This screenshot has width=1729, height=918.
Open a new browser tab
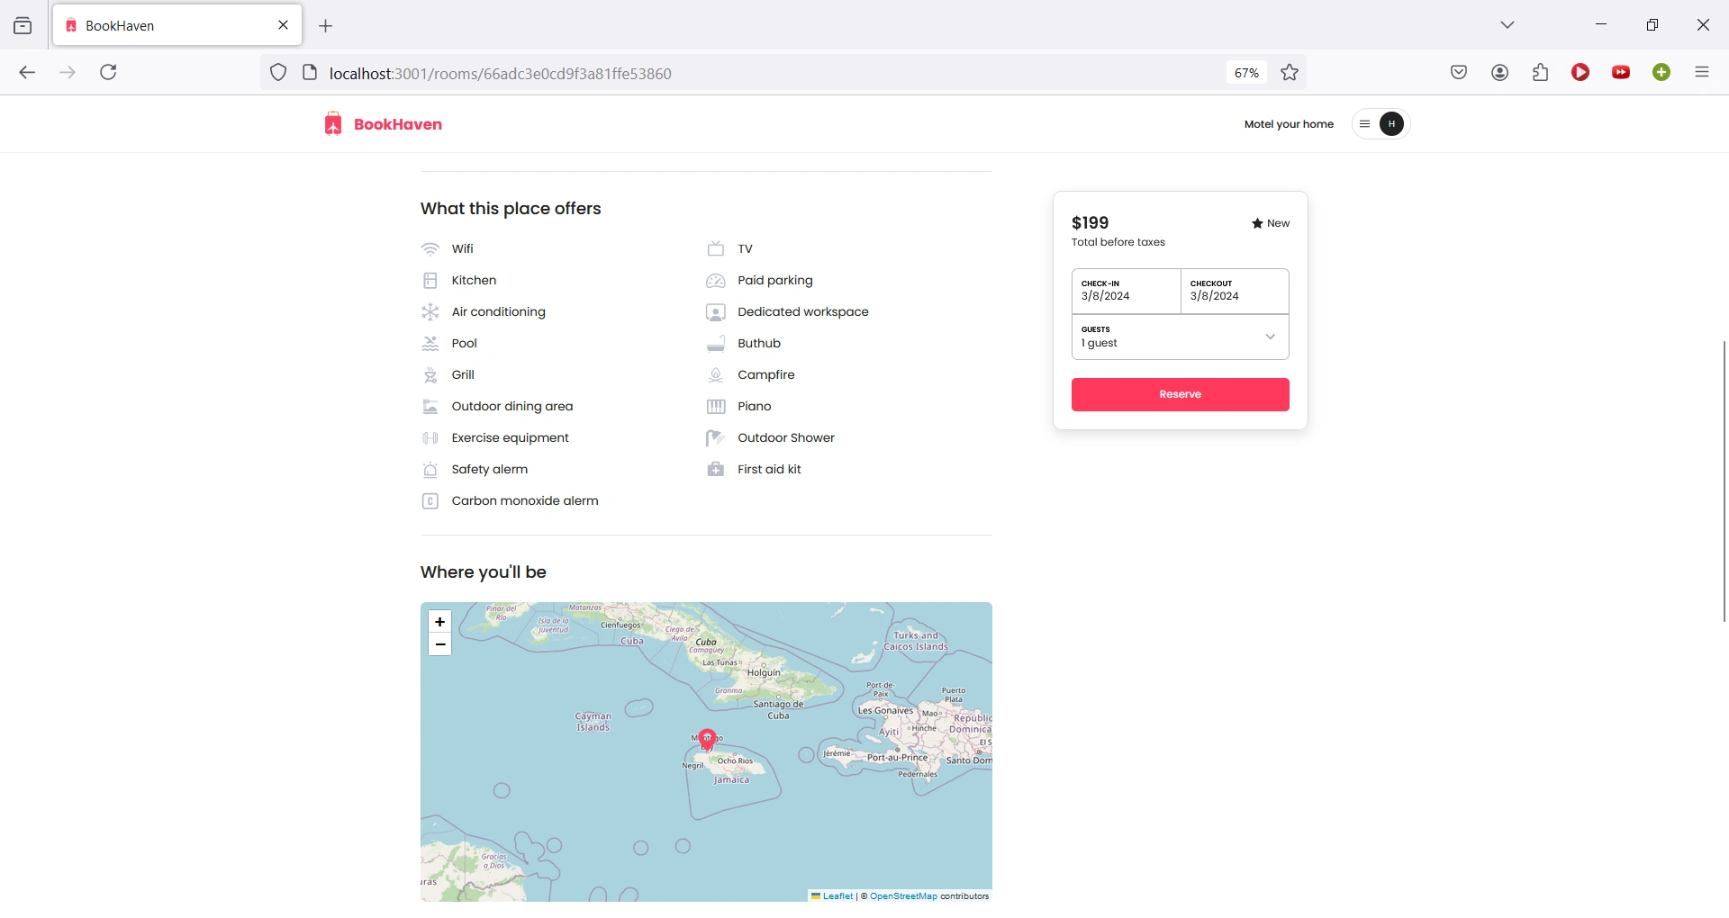tap(326, 26)
